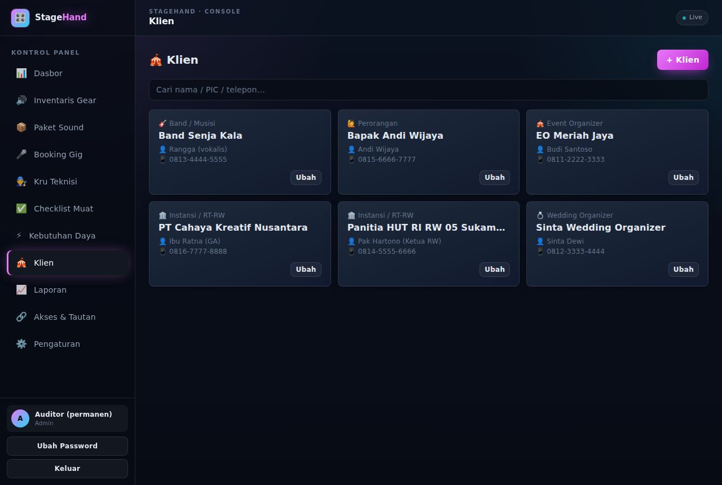The height and width of the screenshot is (485, 722).
Task: Click the Band Senja Kala title
Action: tap(200, 135)
